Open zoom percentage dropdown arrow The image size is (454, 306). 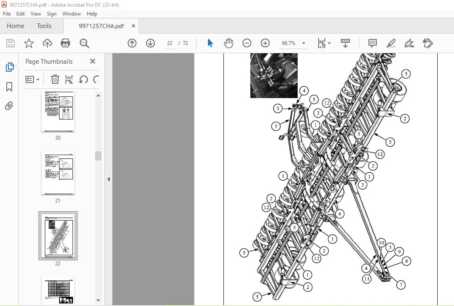(304, 43)
